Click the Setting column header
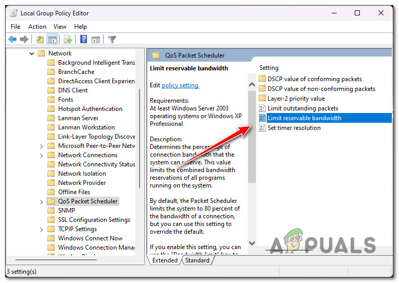This screenshot has height=283, width=399. 269,68
